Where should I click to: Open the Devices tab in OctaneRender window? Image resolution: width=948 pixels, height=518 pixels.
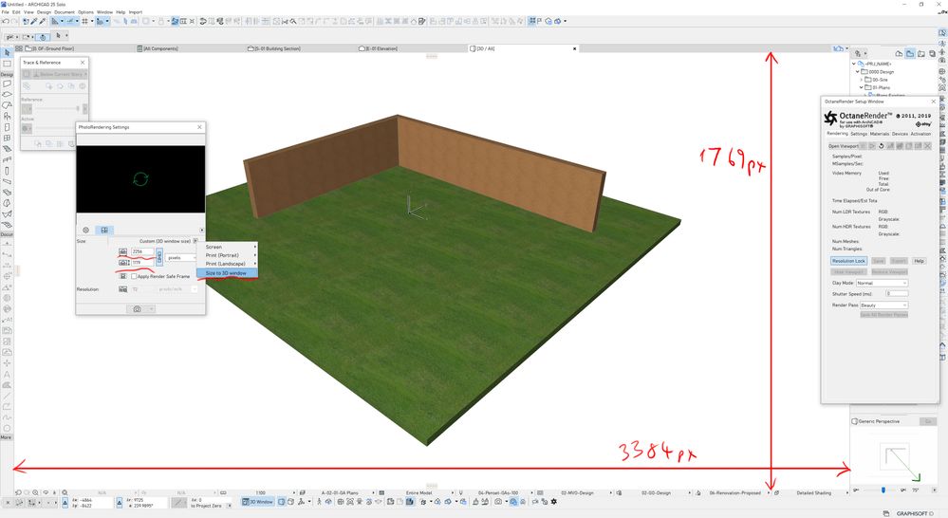pyautogui.click(x=900, y=134)
